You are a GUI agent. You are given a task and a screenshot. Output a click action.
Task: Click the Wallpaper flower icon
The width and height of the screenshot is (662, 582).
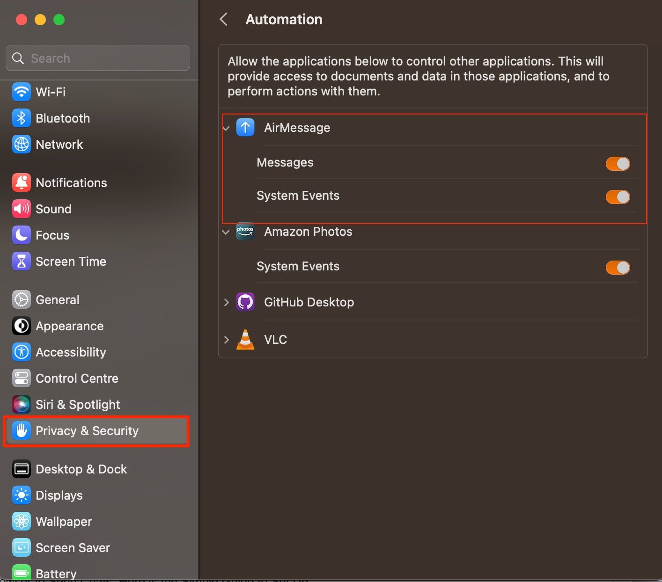tap(22, 521)
